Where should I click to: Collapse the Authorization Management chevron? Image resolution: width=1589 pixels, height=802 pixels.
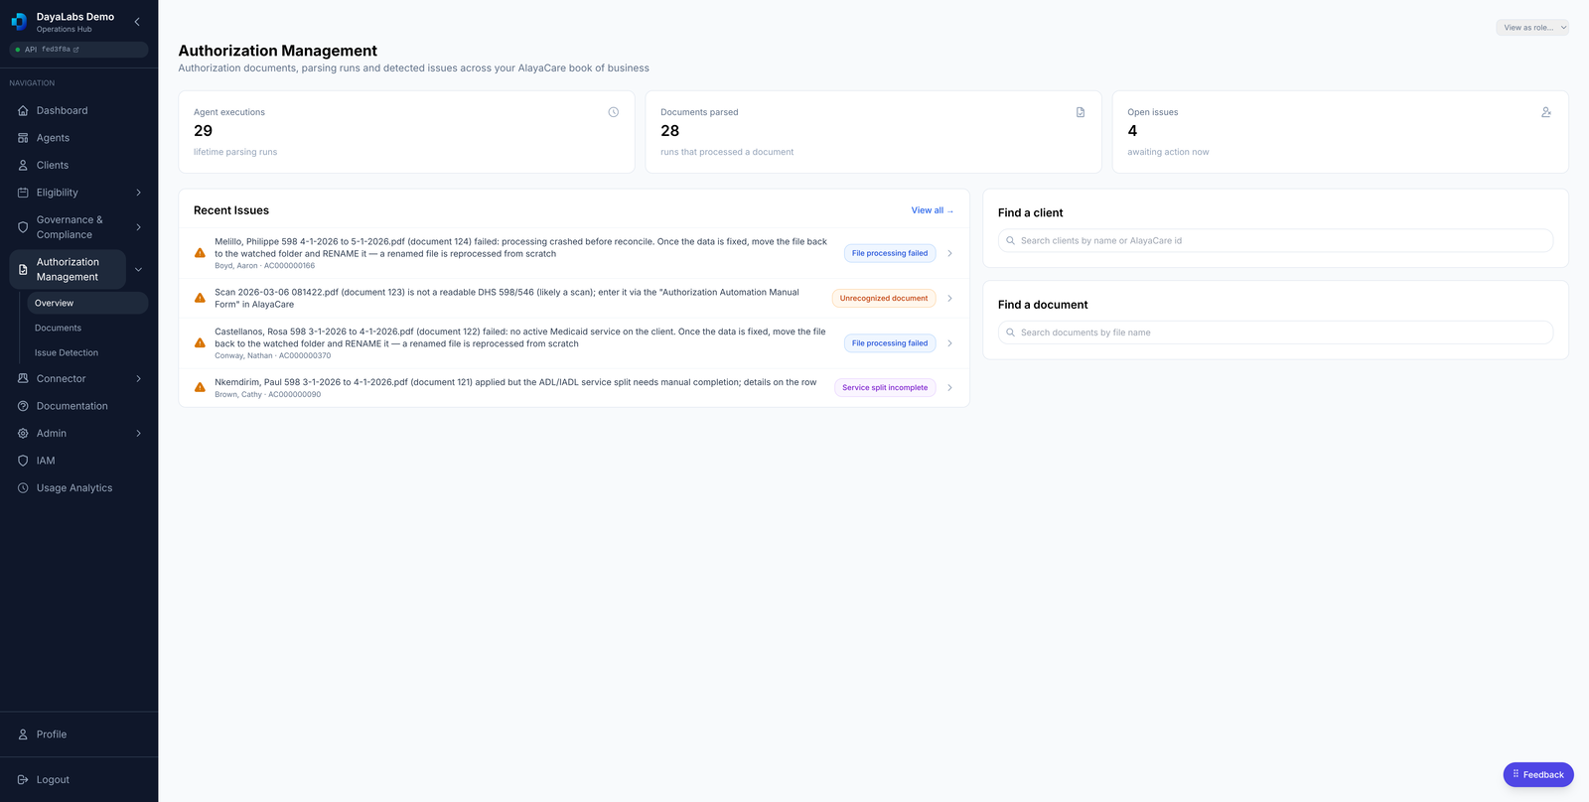[138, 270]
